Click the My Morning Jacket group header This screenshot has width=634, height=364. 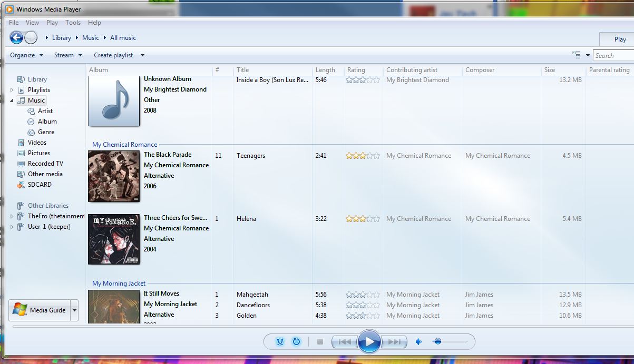pyautogui.click(x=119, y=284)
